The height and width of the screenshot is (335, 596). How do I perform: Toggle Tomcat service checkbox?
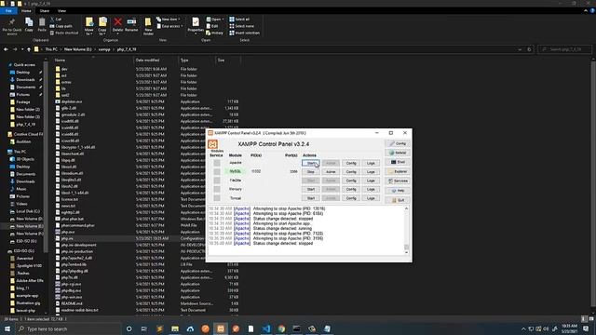pos(217,198)
